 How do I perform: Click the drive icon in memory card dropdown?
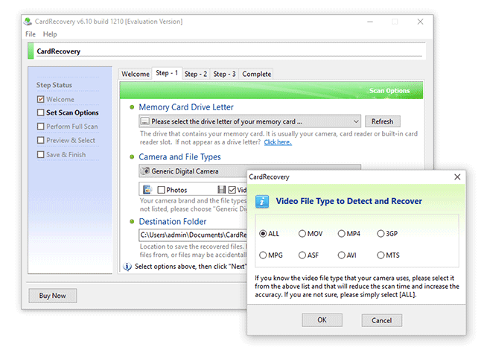144,121
